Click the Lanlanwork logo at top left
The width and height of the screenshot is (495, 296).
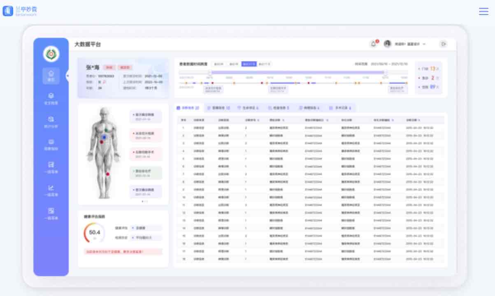[x=20, y=11]
